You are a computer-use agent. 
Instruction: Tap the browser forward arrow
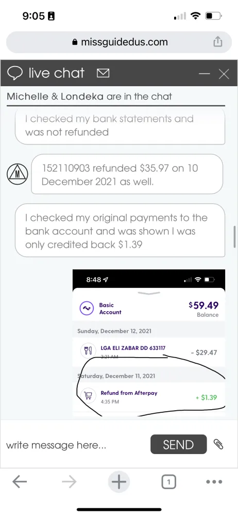click(x=69, y=482)
